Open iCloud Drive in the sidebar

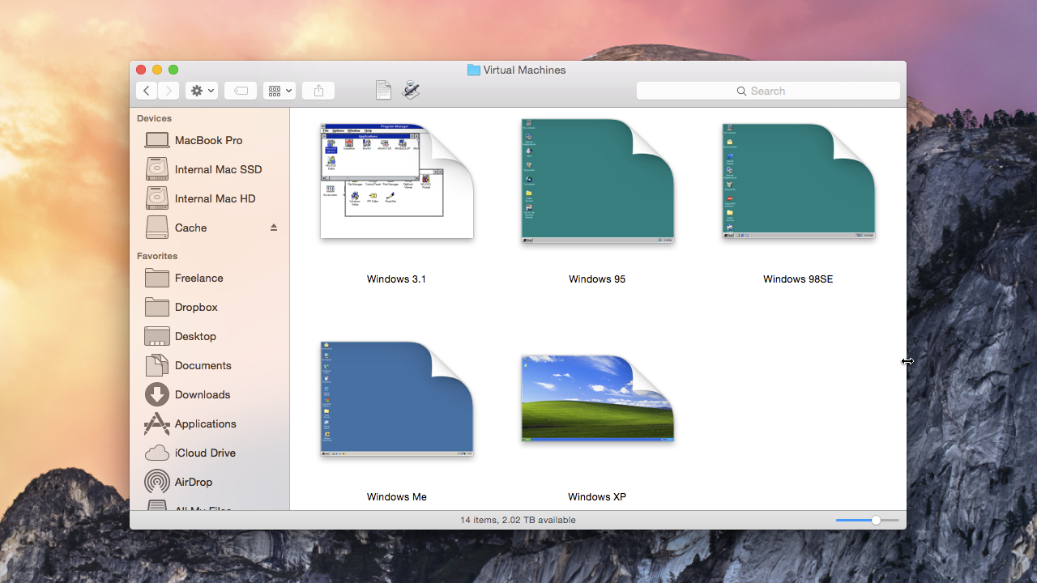click(209, 453)
